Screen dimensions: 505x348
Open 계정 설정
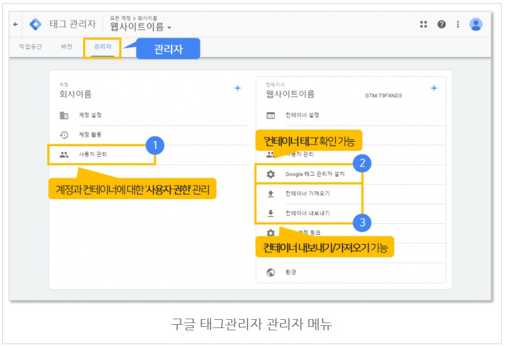90,115
